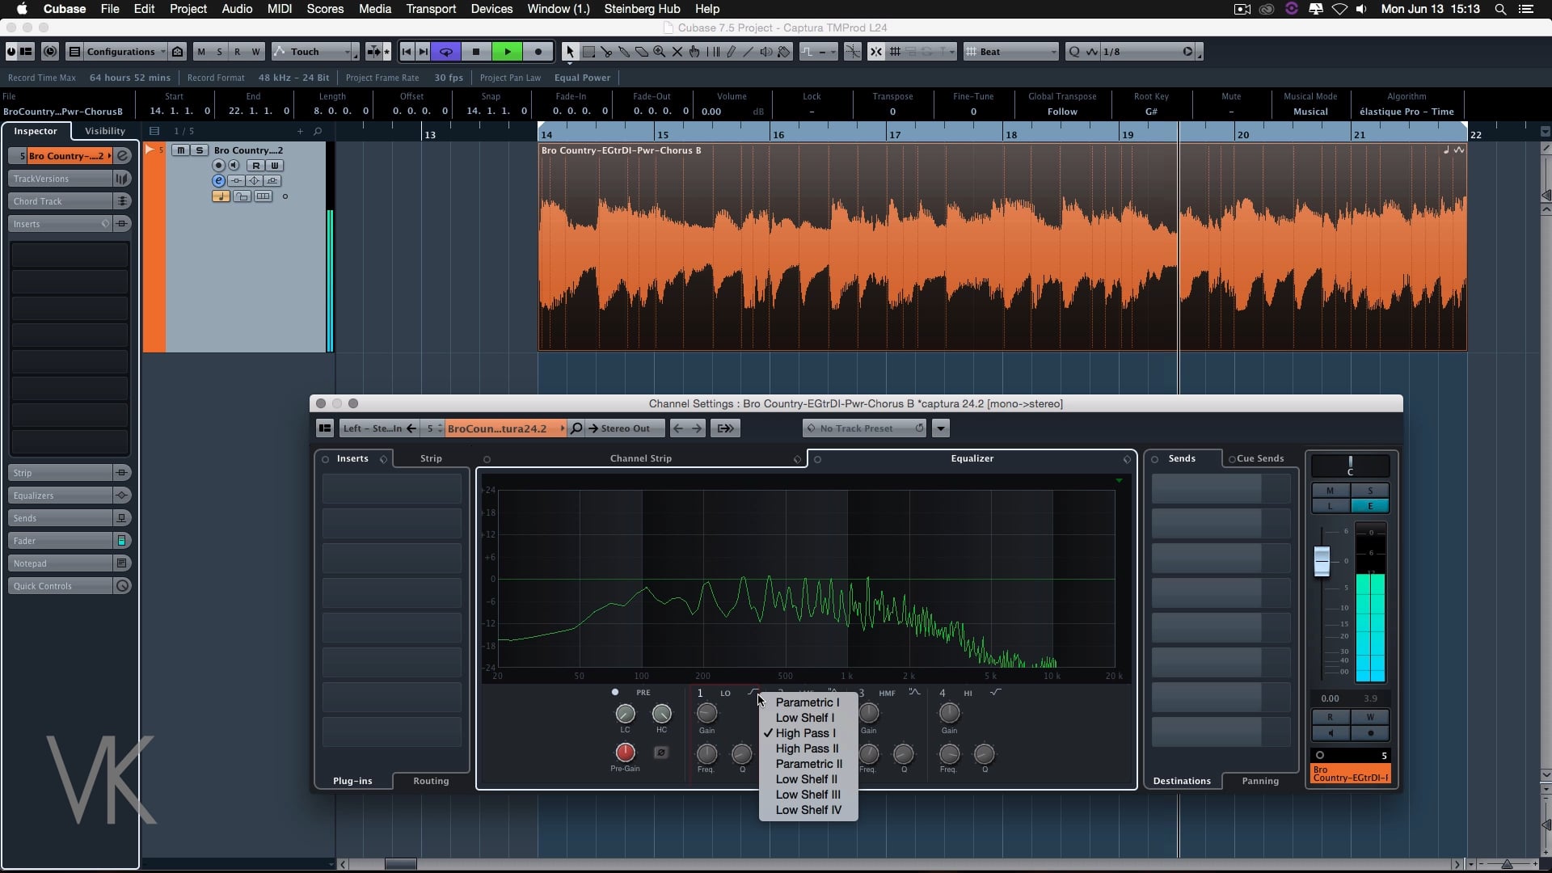
Task: Select the Mute tool in toolbar
Action: (677, 52)
